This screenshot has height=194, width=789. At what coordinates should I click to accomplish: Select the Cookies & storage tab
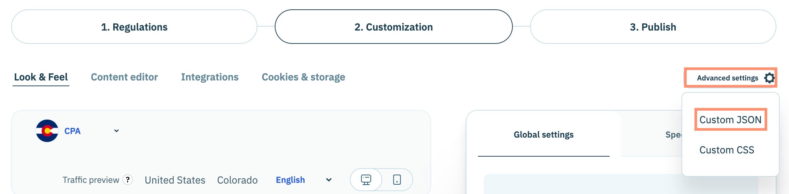303,77
